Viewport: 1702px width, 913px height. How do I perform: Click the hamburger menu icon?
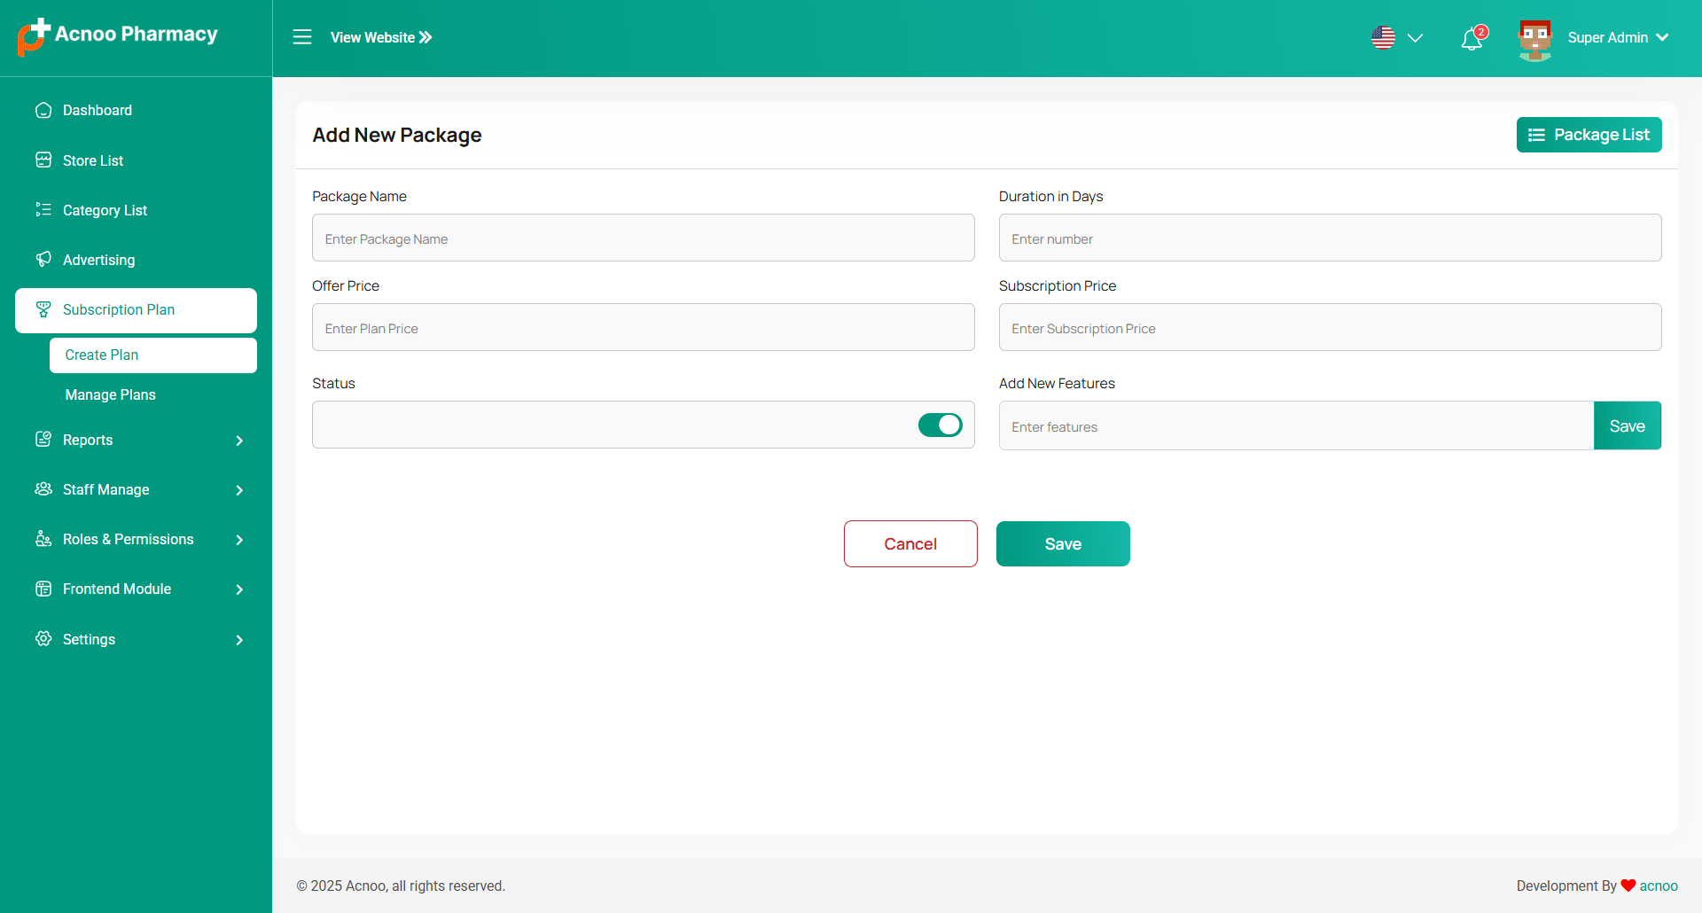pyautogui.click(x=302, y=37)
